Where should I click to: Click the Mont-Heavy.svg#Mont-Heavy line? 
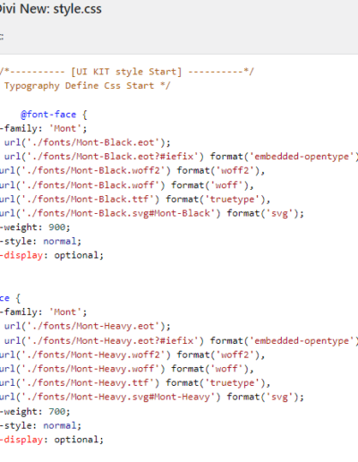coord(152,397)
